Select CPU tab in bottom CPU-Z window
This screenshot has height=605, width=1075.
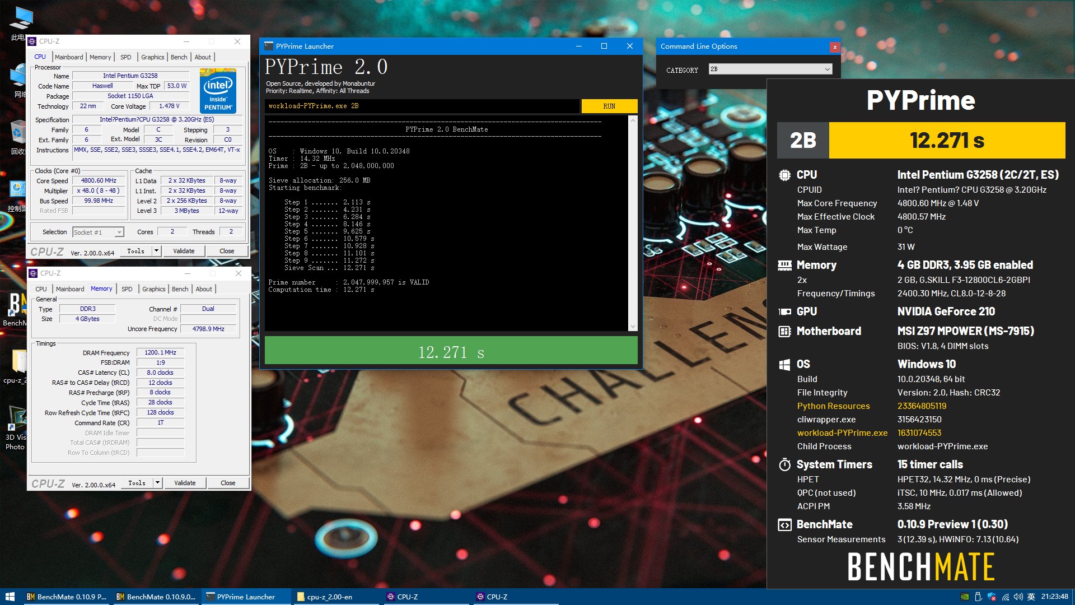tap(41, 289)
